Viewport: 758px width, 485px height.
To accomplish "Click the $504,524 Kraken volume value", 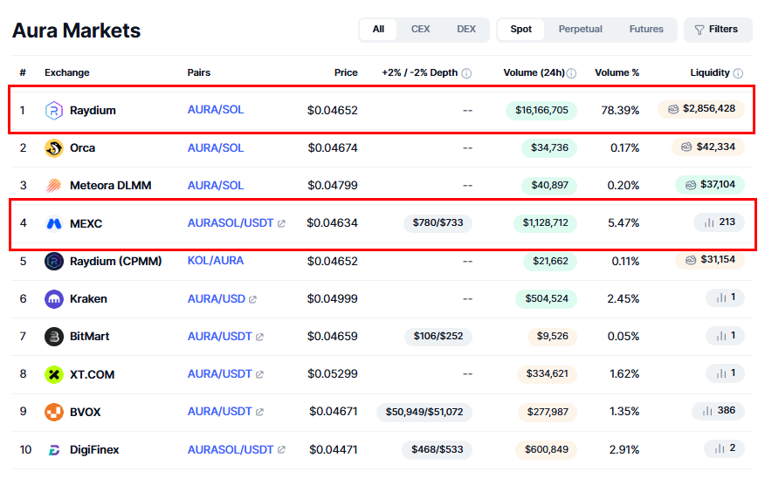I will pos(547,298).
